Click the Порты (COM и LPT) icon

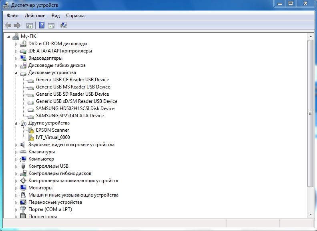[x=23, y=209]
